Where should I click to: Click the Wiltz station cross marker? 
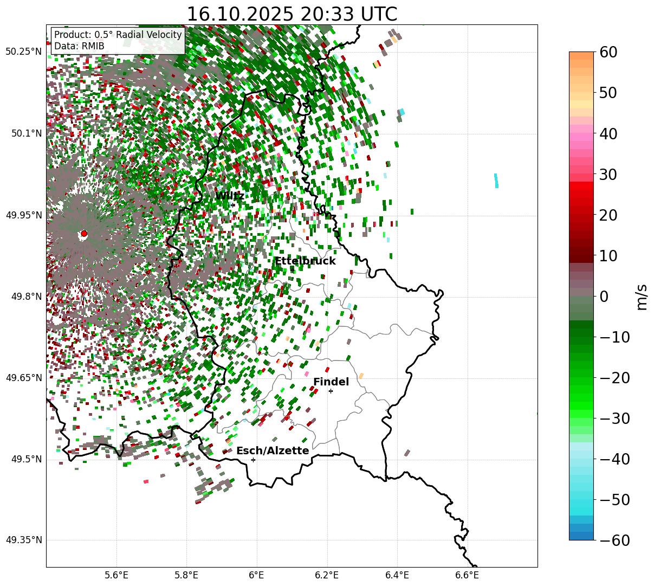pyautogui.click(x=233, y=205)
